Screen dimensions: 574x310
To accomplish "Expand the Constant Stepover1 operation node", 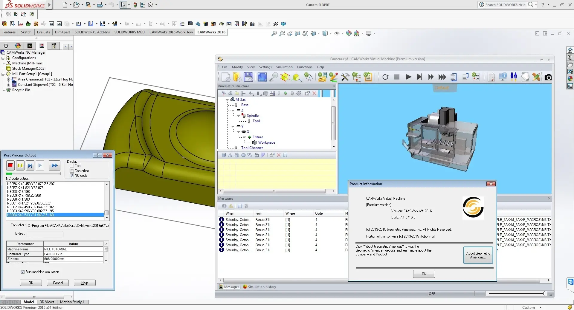I will click(x=9, y=85).
